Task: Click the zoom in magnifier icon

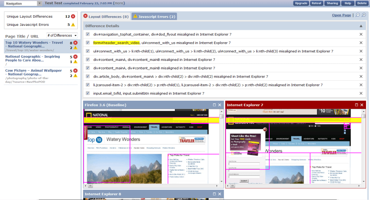Action: [x=364, y=15]
